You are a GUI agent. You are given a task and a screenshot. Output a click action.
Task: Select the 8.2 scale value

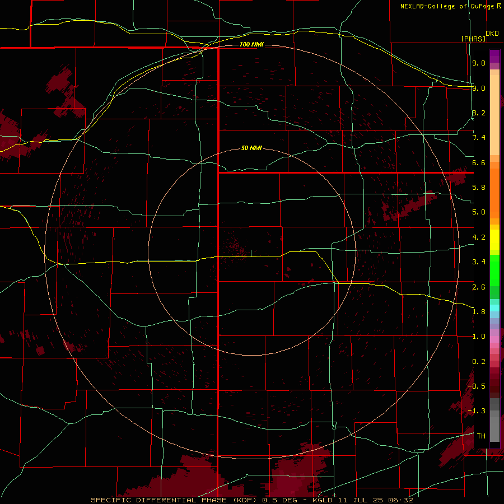point(479,113)
